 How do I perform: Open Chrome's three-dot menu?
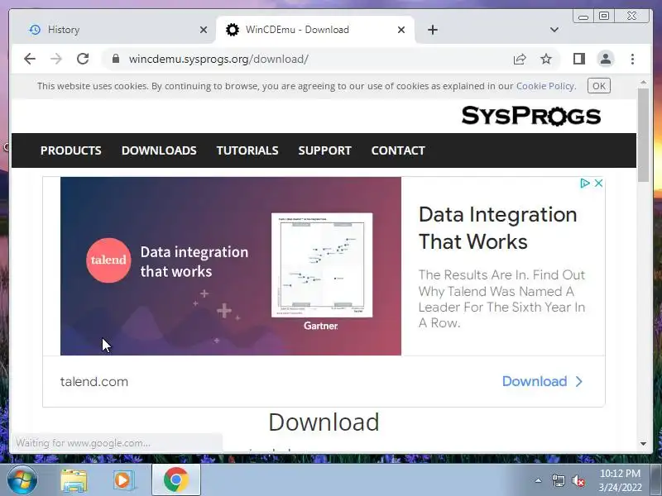point(632,59)
